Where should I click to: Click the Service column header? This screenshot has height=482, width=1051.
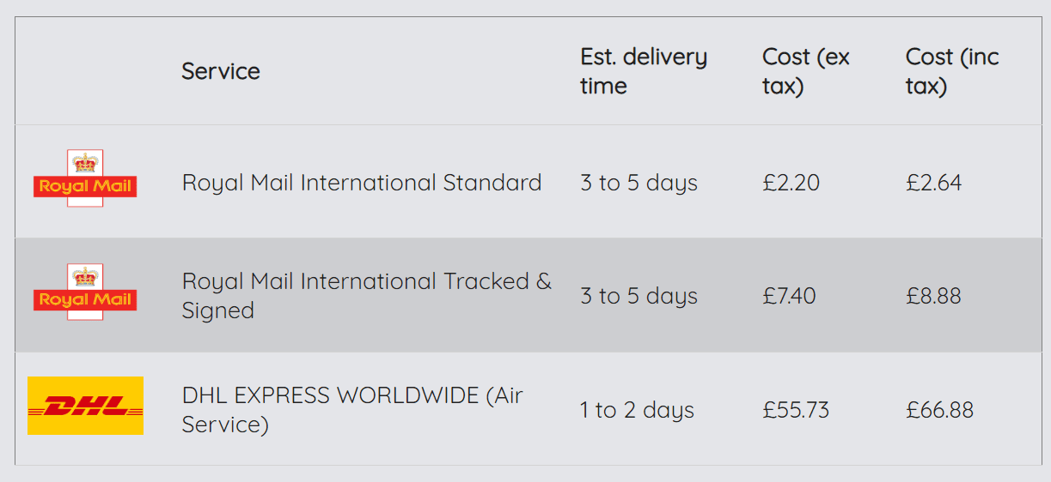[221, 71]
